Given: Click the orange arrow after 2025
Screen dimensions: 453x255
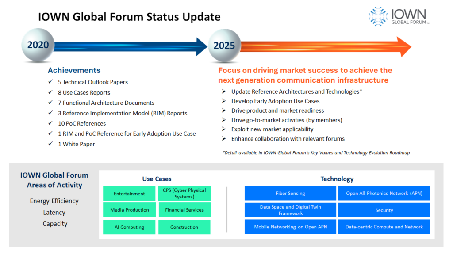Looking at the screenshot, I should 323,46.
